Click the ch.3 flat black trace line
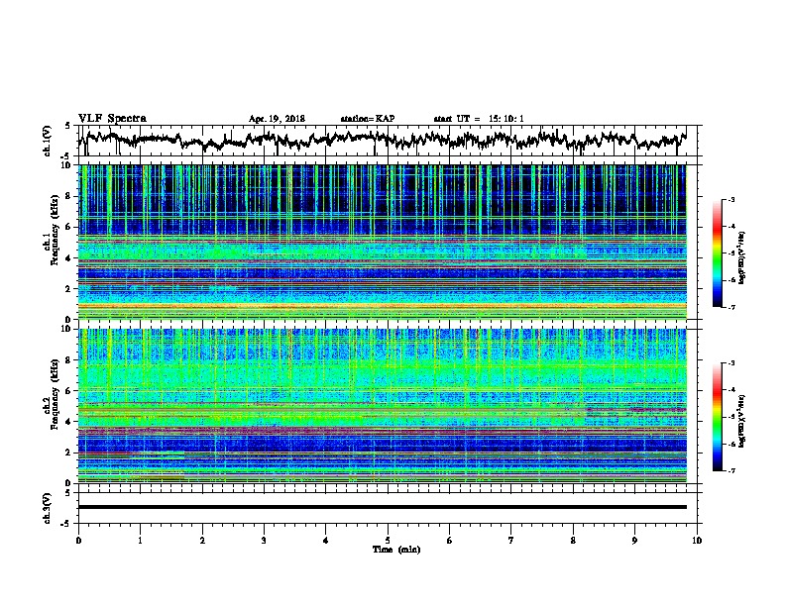Viewport: 785px width, 606px height. click(x=383, y=507)
